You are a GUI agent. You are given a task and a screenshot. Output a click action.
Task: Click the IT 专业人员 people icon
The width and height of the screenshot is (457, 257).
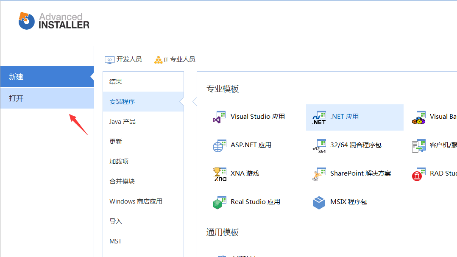click(158, 60)
